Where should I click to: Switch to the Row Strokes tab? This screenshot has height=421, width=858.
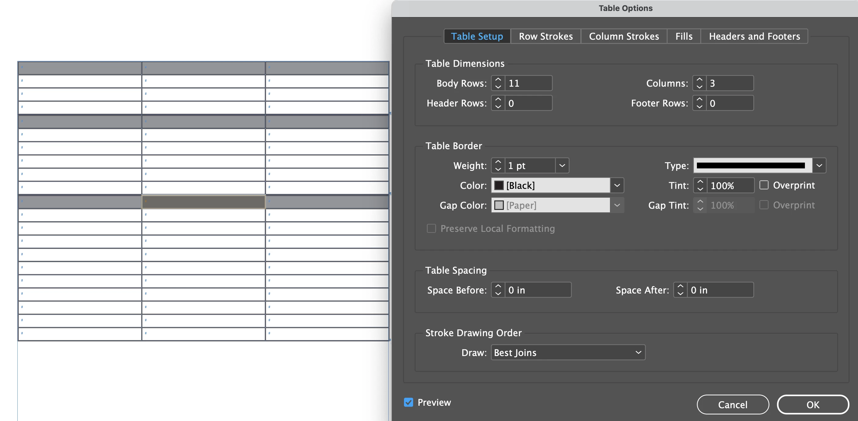pos(546,36)
